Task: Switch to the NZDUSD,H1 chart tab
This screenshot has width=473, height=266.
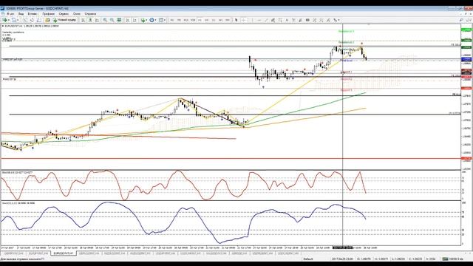Action: pyautogui.click(x=115, y=253)
